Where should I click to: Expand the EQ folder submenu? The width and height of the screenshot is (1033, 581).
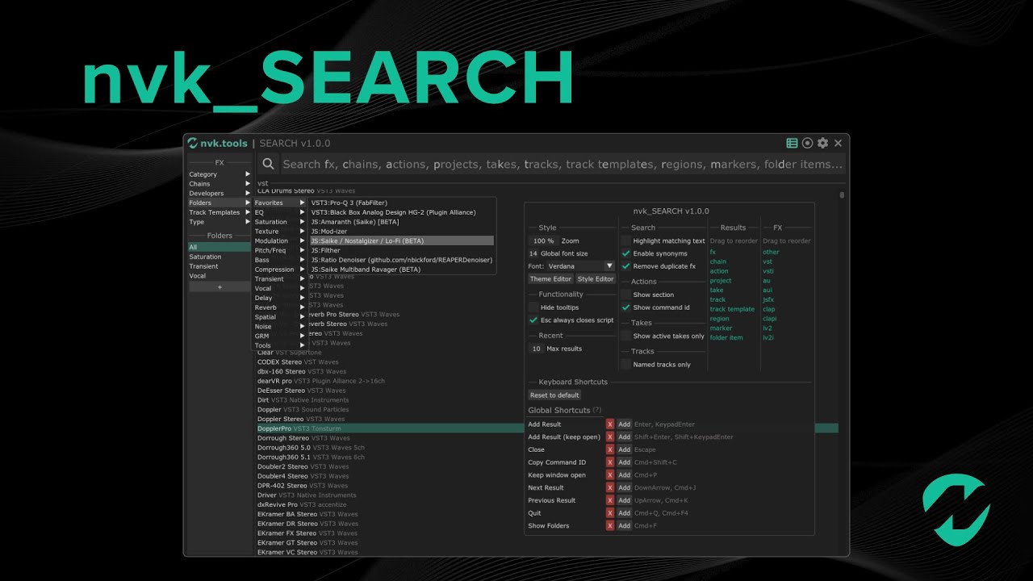tap(279, 212)
